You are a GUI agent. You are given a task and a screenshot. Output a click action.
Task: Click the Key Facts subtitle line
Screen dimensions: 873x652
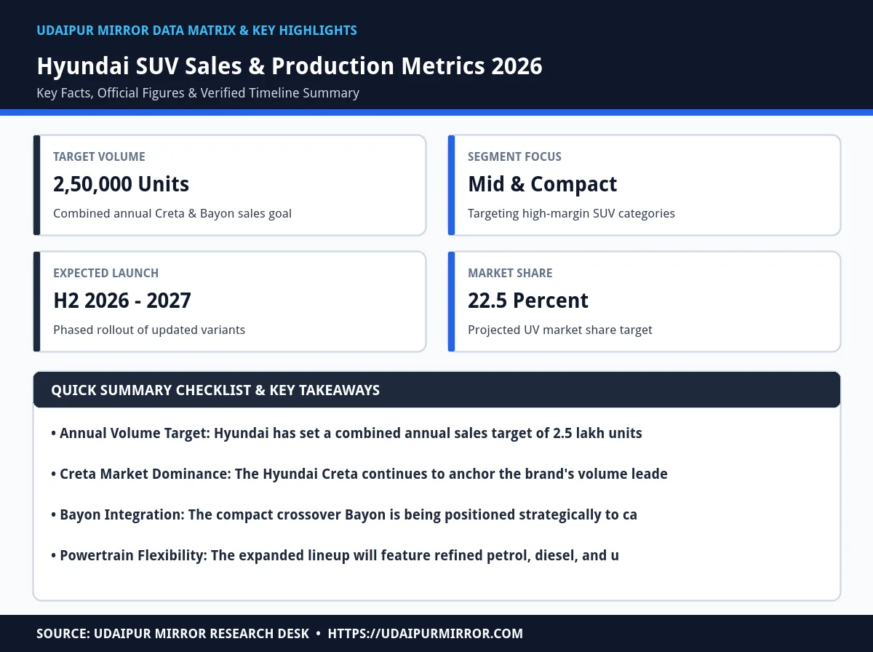click(198, 93)
